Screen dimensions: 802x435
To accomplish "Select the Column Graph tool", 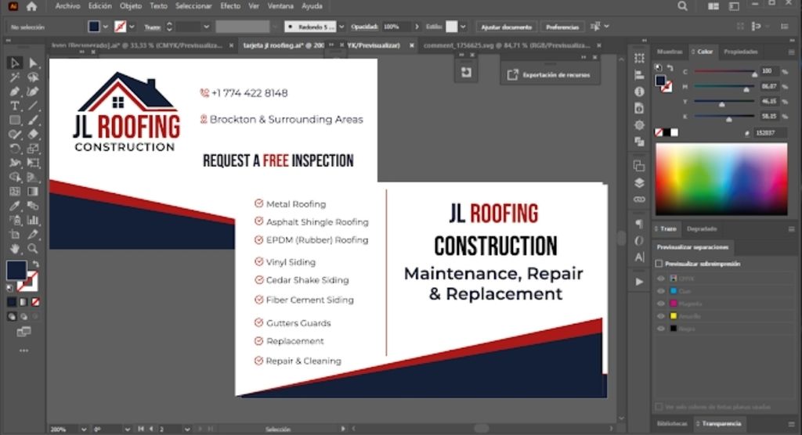I will (33, 221).
